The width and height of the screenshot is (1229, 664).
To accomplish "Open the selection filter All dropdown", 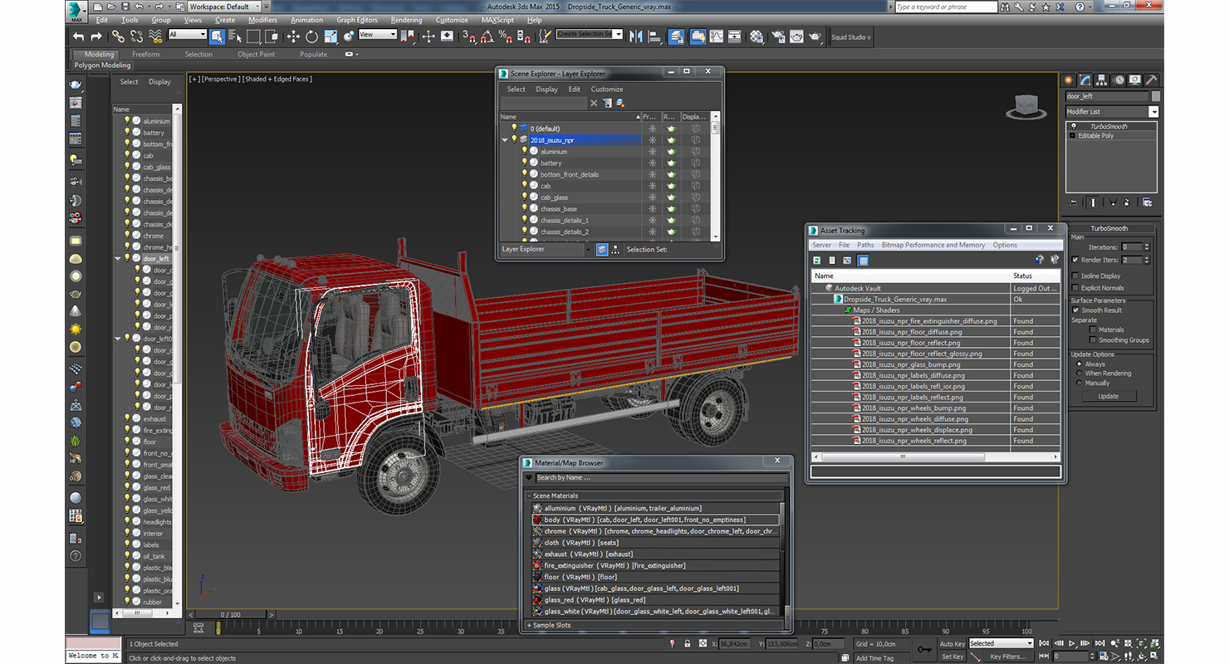I will coord(187,35).
